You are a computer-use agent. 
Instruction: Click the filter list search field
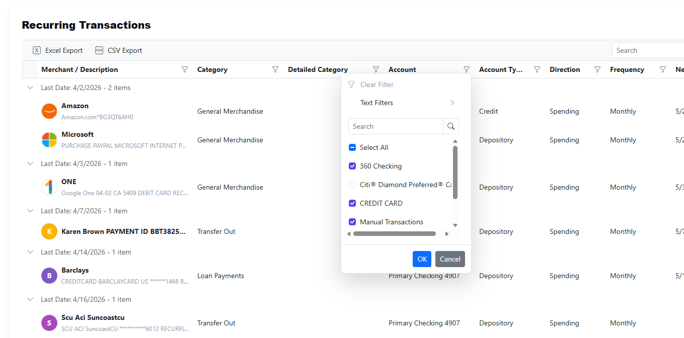396,126
